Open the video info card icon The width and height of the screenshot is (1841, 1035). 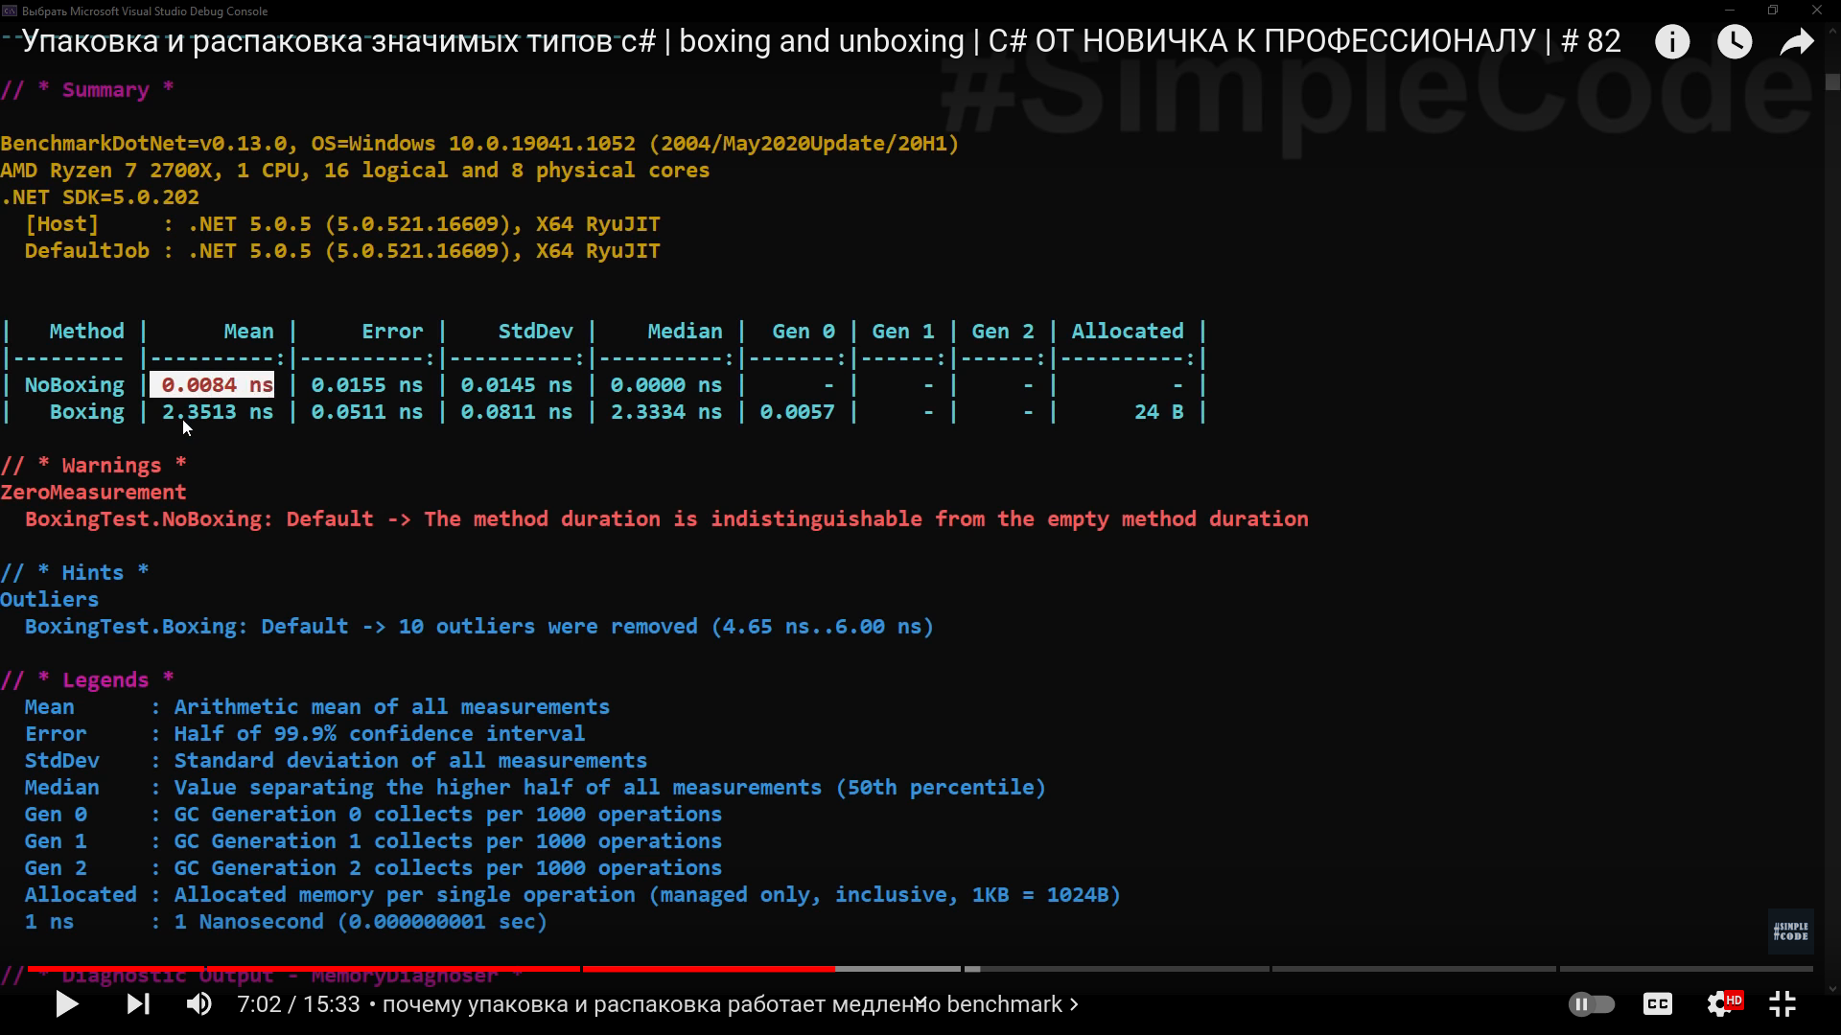(x=1672, y=42)
